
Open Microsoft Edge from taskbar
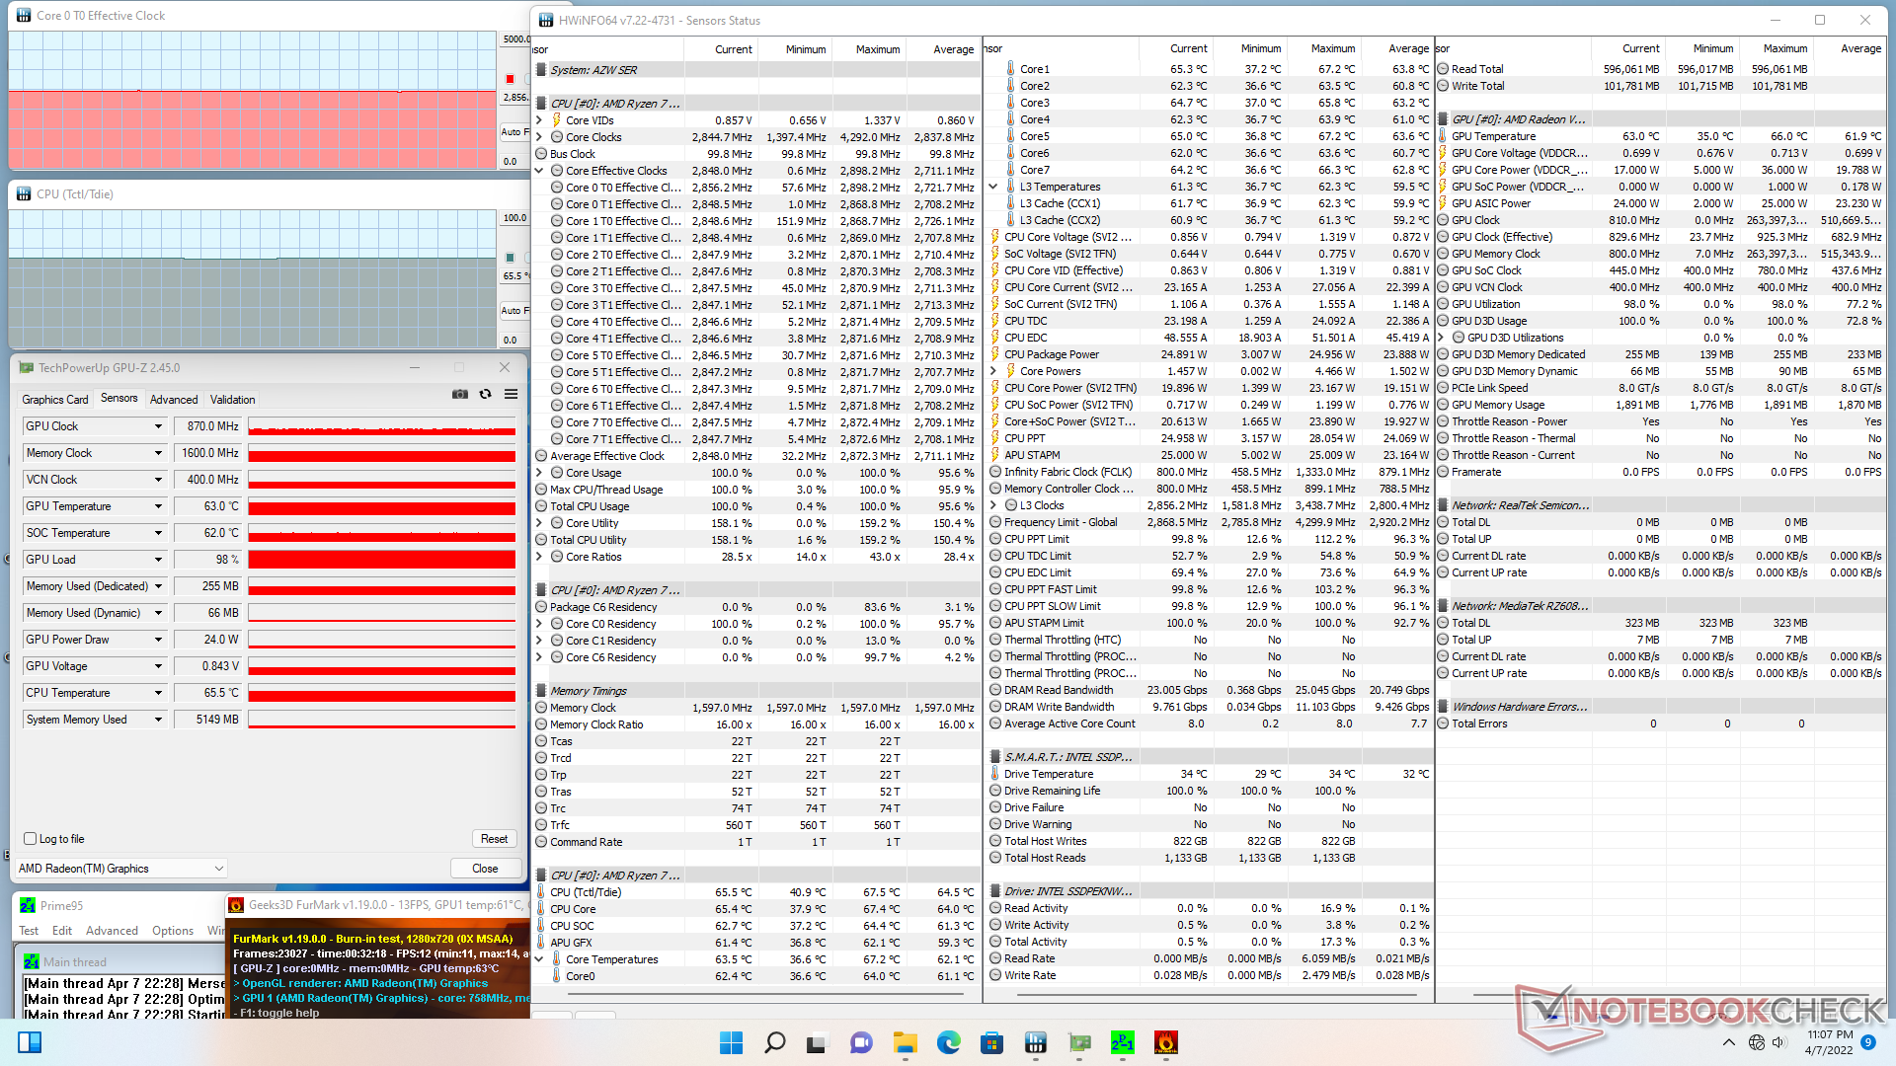(x=948, y=1042)
